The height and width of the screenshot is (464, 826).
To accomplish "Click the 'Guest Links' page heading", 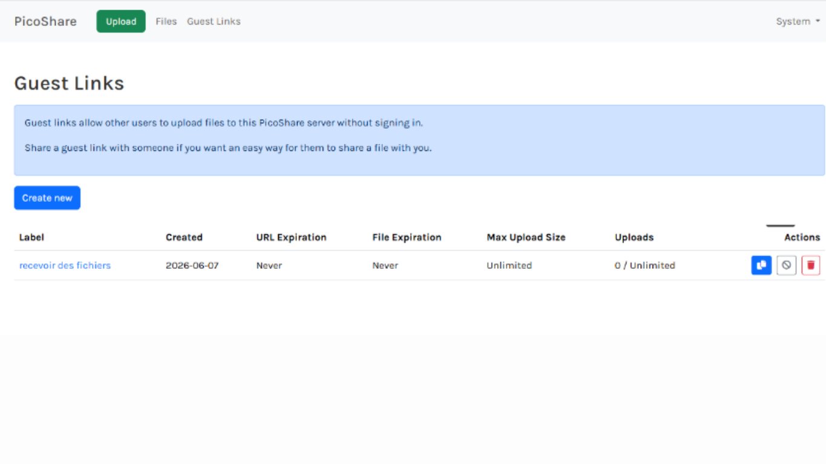I will pos(69,83).
